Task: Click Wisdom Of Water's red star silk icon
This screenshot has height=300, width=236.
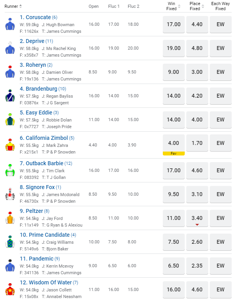Action: click(10, 289)
